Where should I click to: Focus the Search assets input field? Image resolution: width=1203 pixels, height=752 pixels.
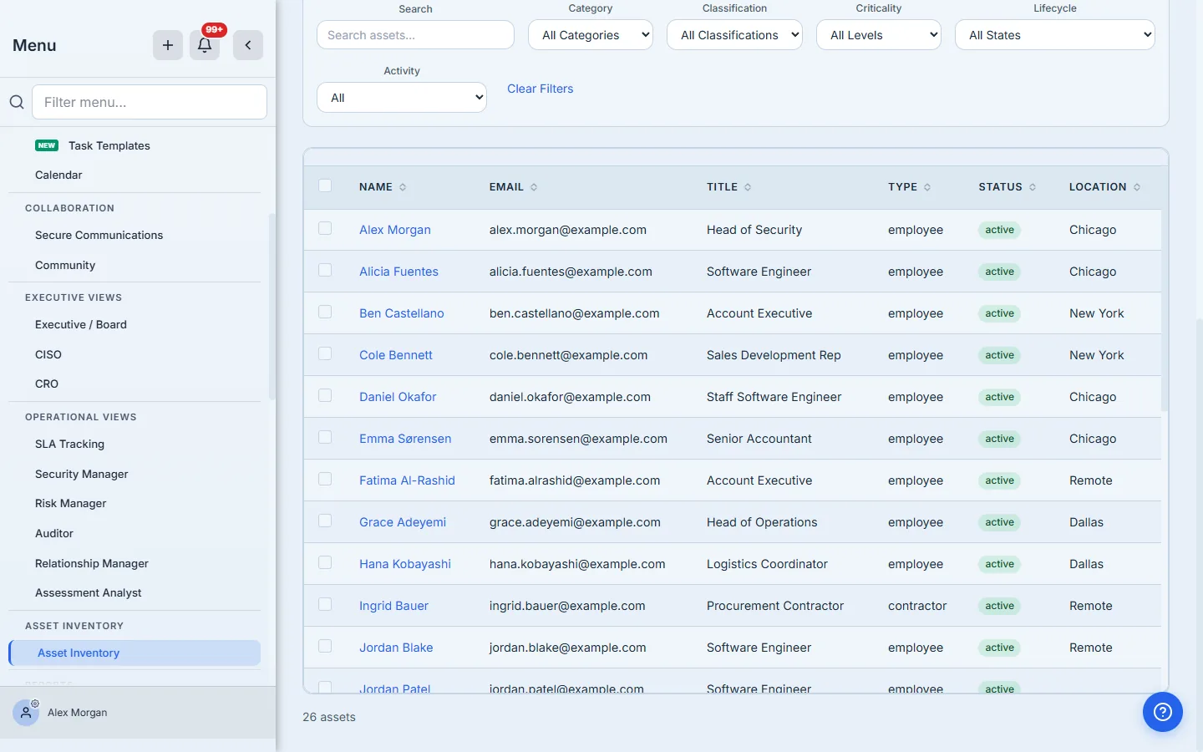[415, 35]
